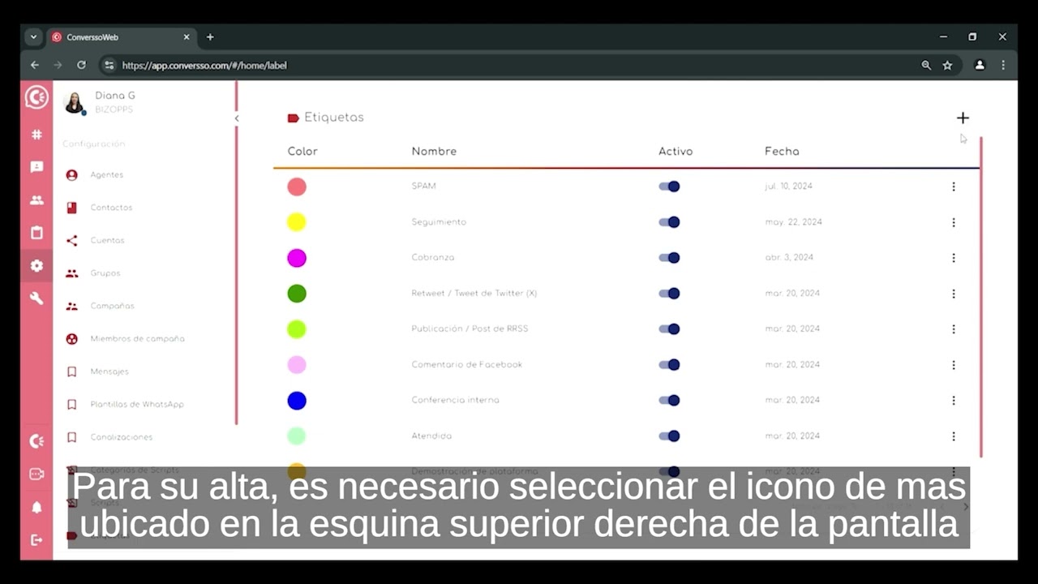This screenshot has width=1038, height=584.
Task: Open the chat messages icon in sidebar
Action: point(36,167)
